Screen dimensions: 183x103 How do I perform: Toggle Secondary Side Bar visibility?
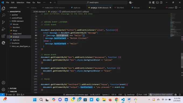161,2
